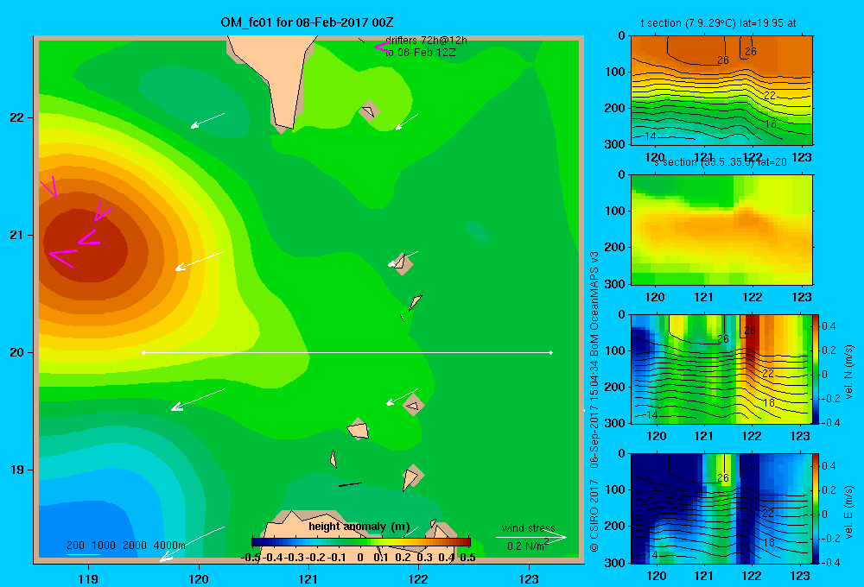Click the west endpoint of the white section line
Screen dimensions: 864x587
coord(143,352)
